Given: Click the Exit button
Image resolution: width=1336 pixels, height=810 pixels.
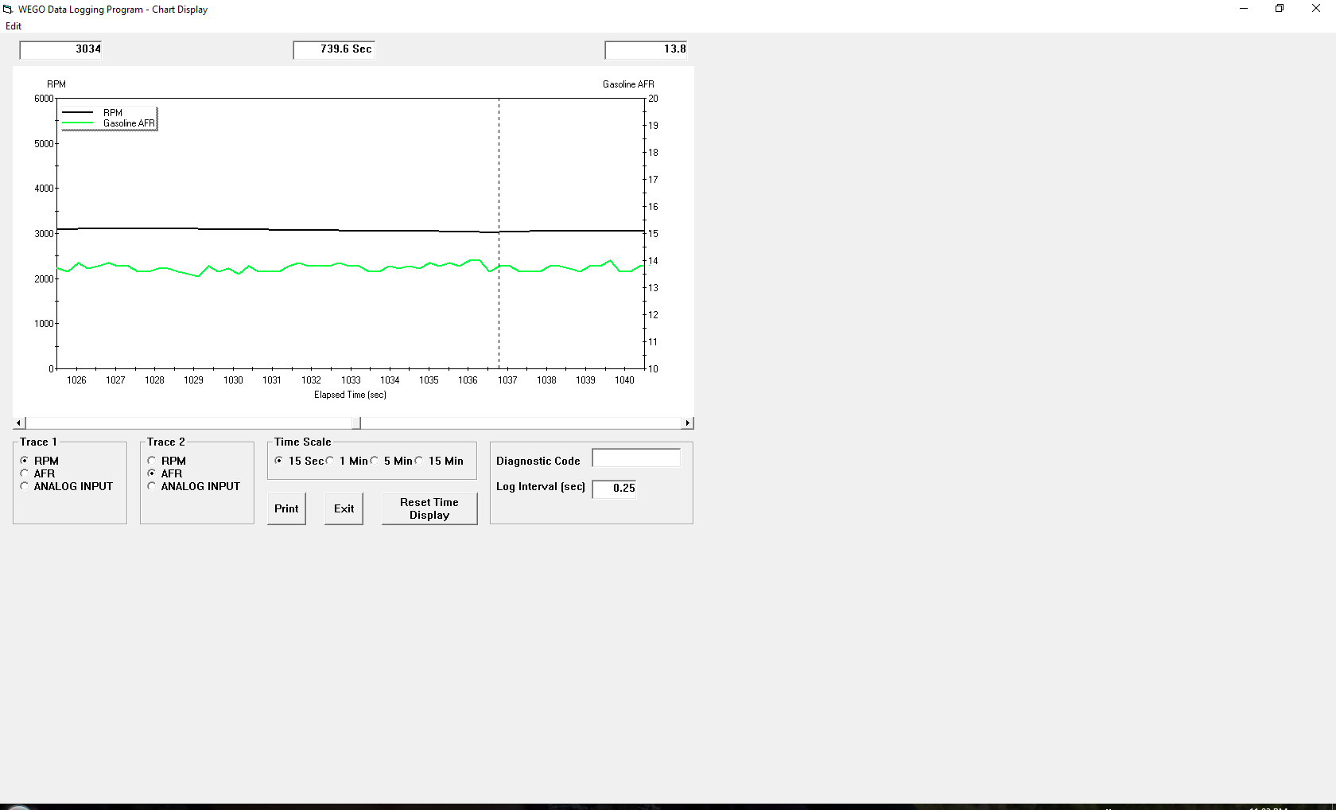Looking at the screenshot, I should [344, 508].
